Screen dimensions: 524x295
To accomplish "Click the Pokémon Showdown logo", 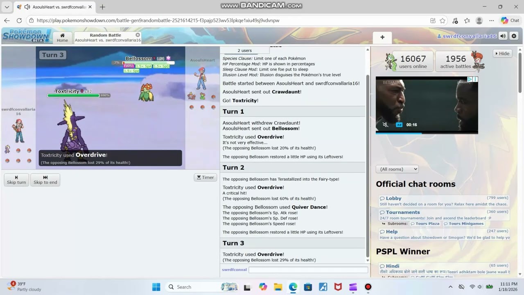I will [27, 35].
